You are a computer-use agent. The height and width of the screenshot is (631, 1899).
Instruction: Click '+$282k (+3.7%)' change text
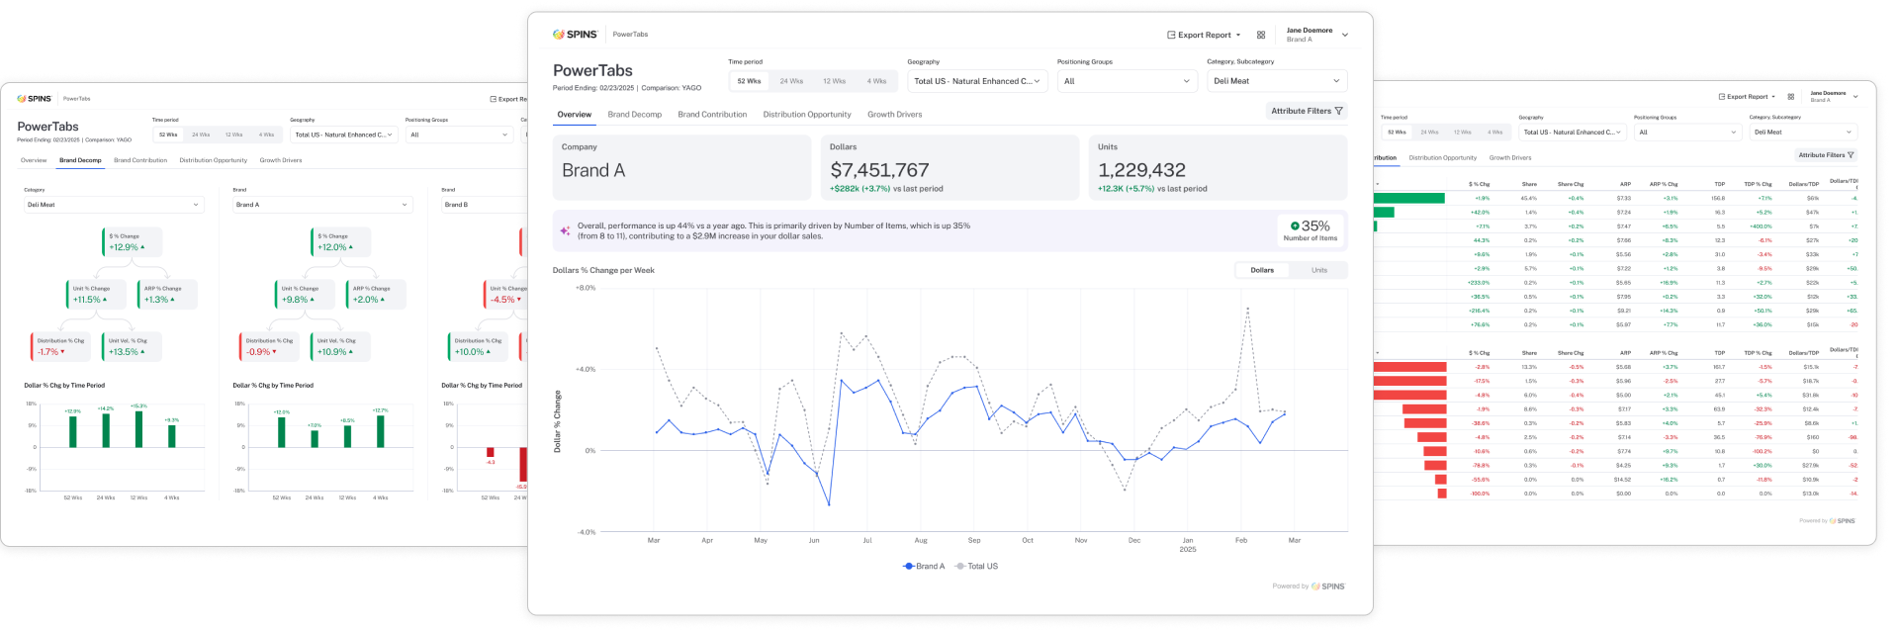[x=859, y=189]
